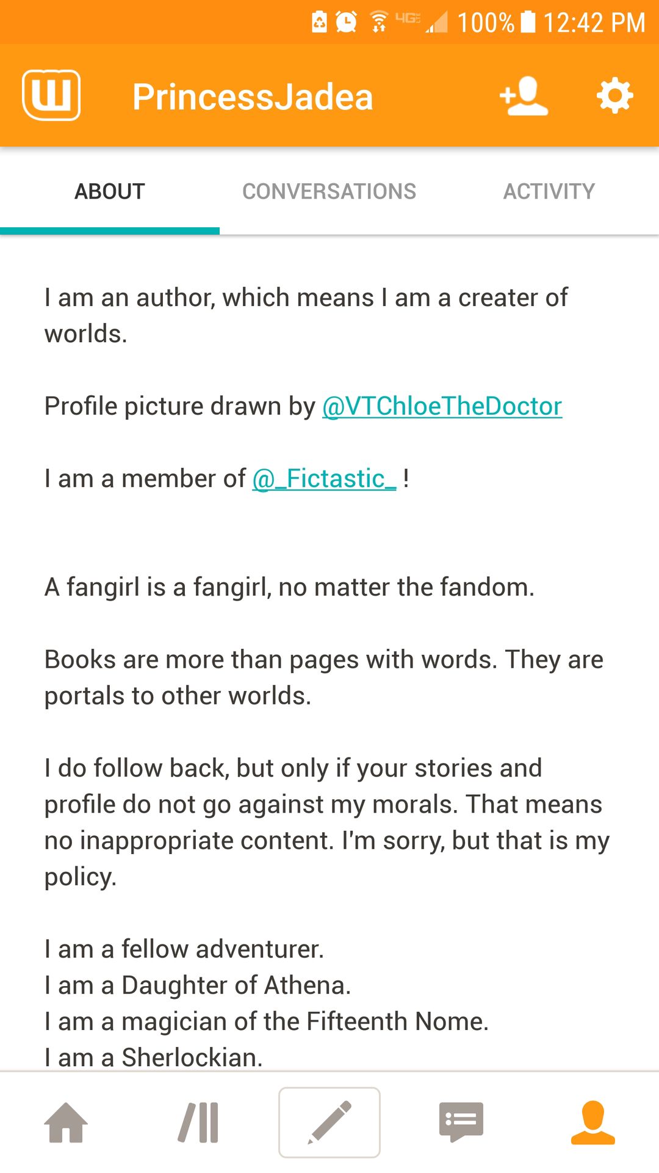Open the add-friend follow icon
The image size is (659, 1173).
click(x=524, y=96)
